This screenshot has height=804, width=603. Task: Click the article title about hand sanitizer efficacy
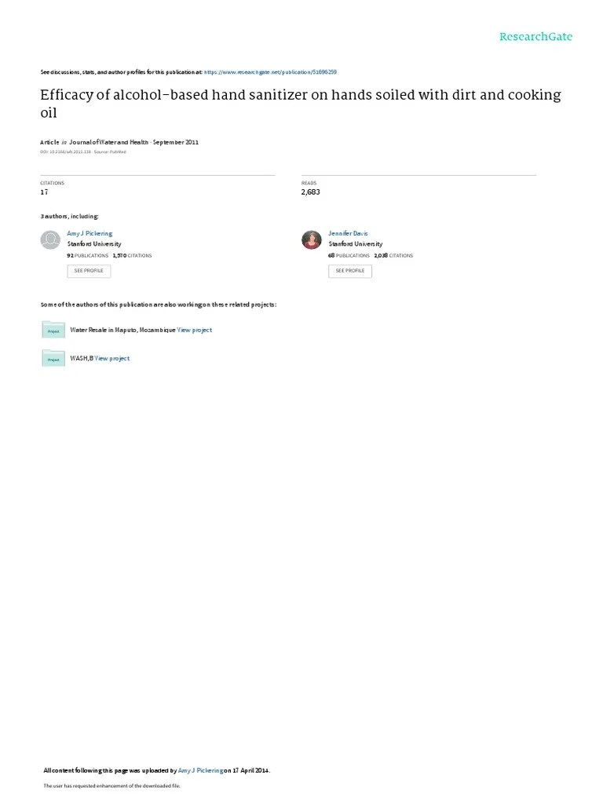pos(301,104)
